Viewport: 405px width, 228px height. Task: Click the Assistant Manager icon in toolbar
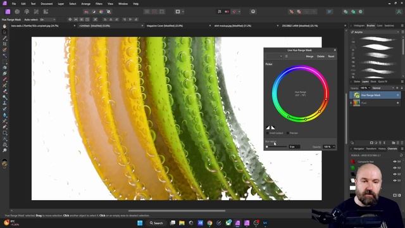coord(253,11)
